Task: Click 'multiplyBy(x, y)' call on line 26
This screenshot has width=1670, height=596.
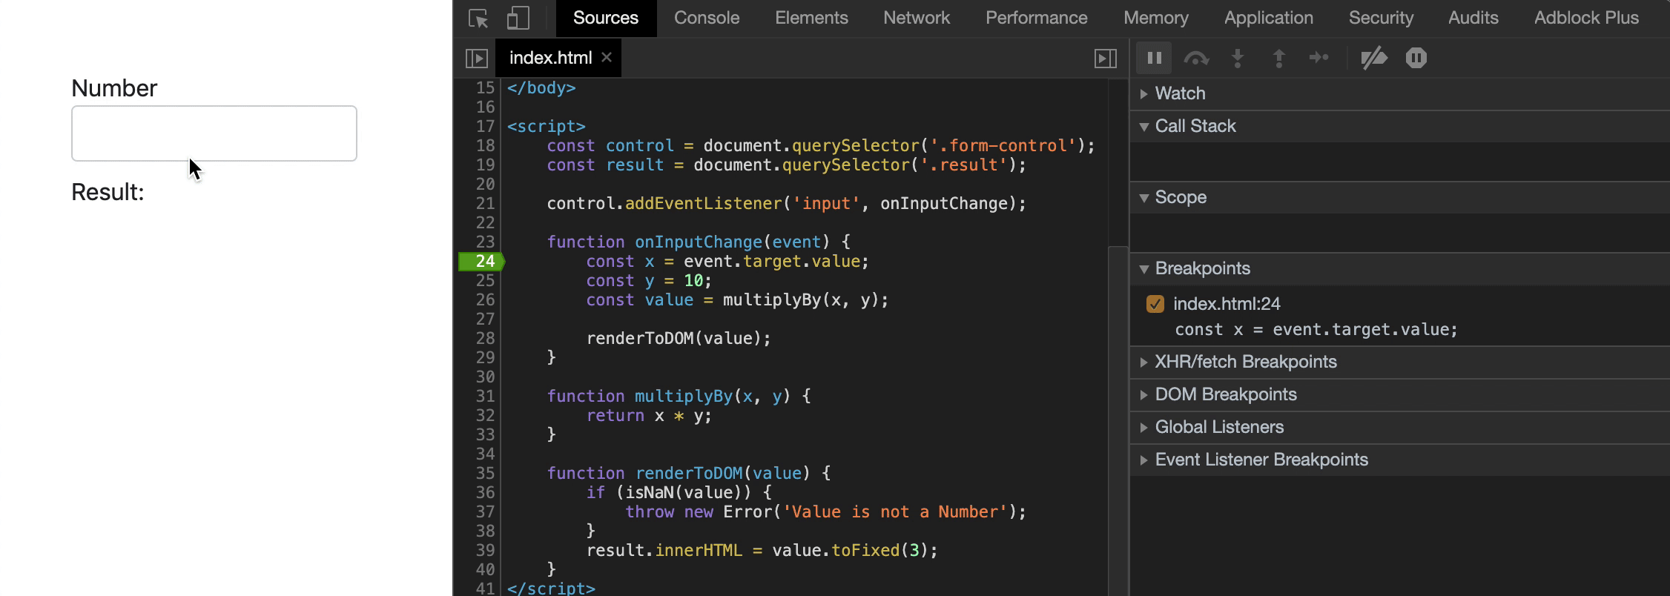Action: (801, 299)
